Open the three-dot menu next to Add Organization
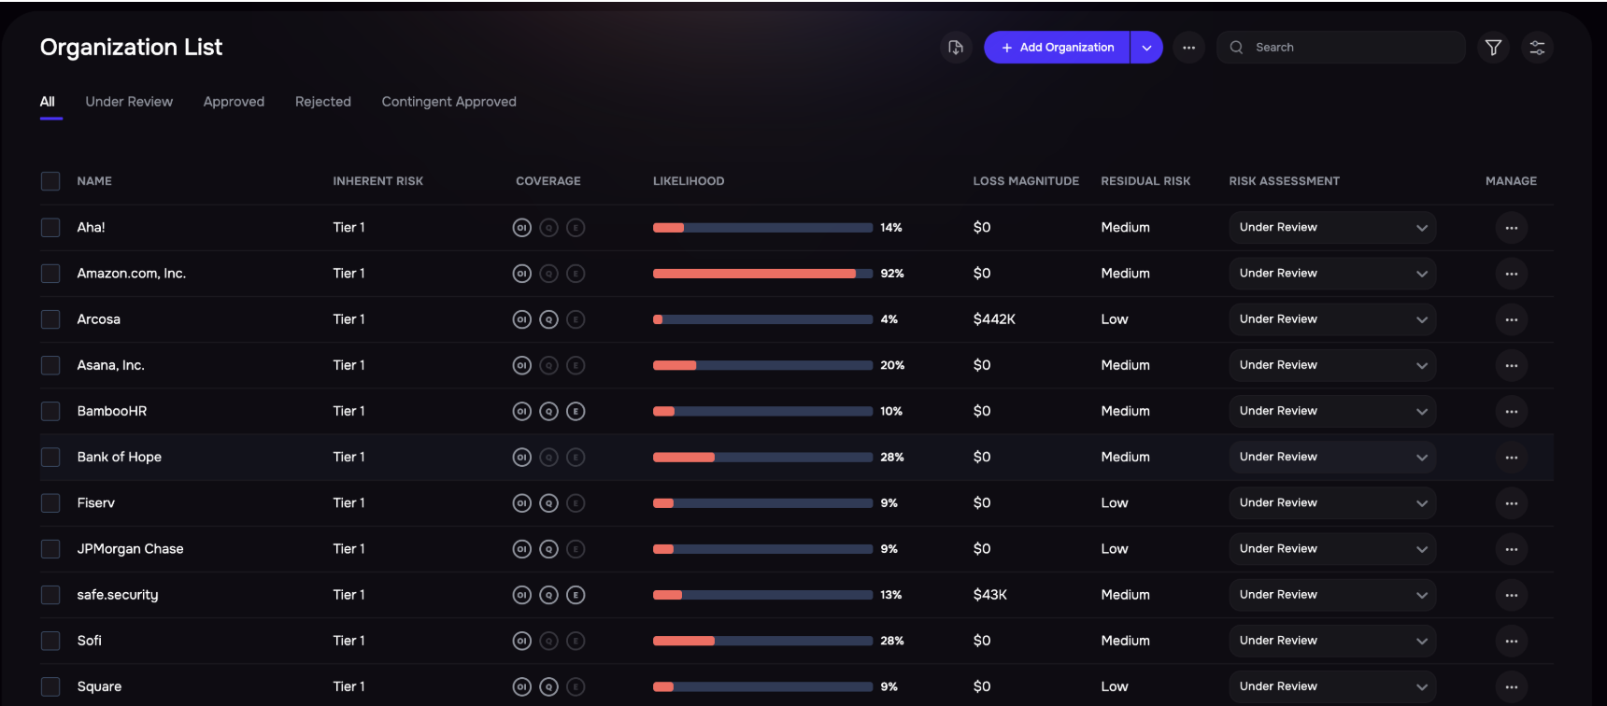 point(1188,48)
